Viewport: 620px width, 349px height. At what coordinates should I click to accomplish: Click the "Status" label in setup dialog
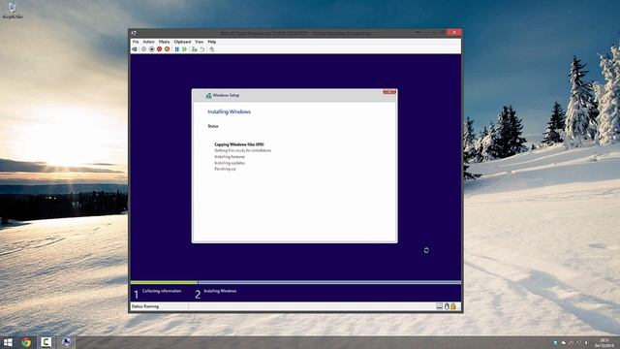213,126
